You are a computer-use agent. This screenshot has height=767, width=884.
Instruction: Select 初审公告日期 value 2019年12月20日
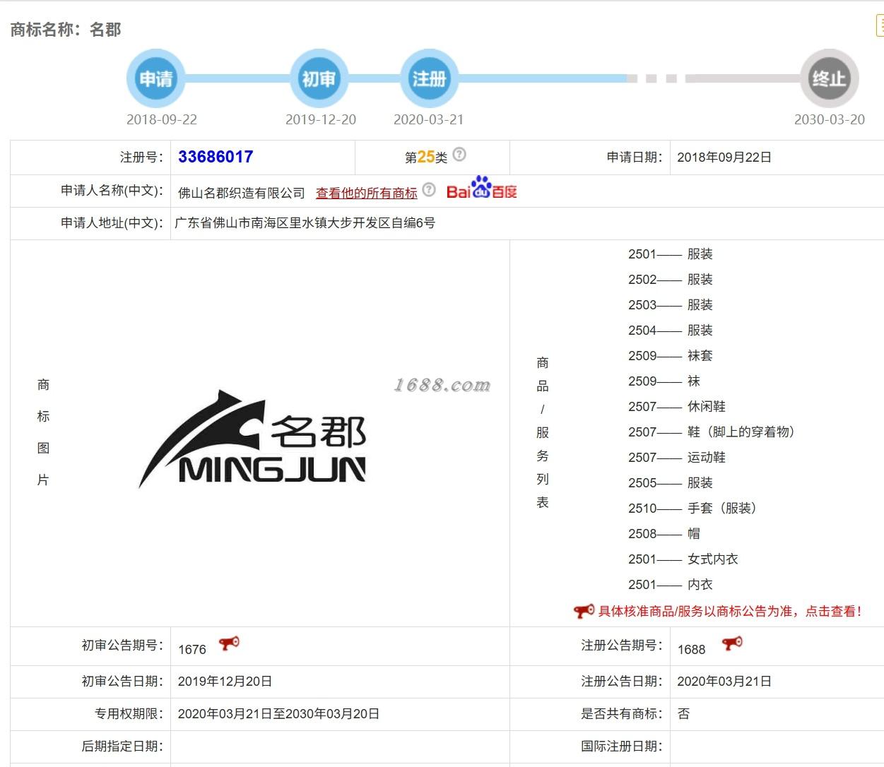coord(225,682)
